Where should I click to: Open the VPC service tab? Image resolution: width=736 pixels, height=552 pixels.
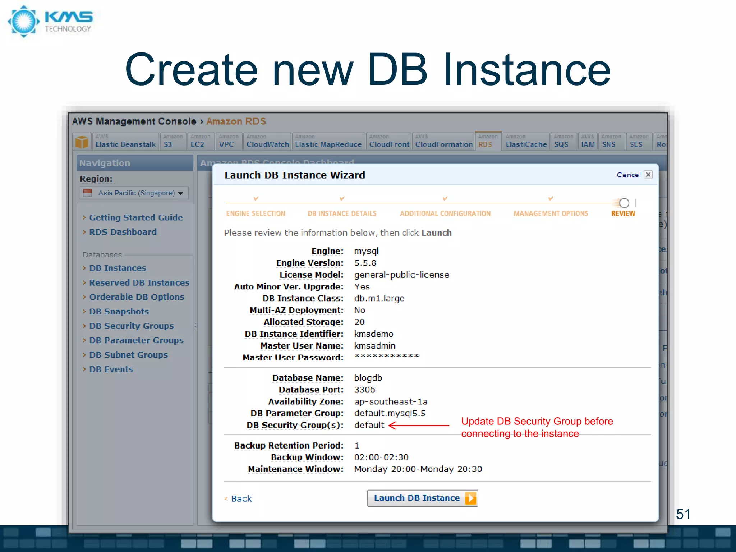(229, 141)
